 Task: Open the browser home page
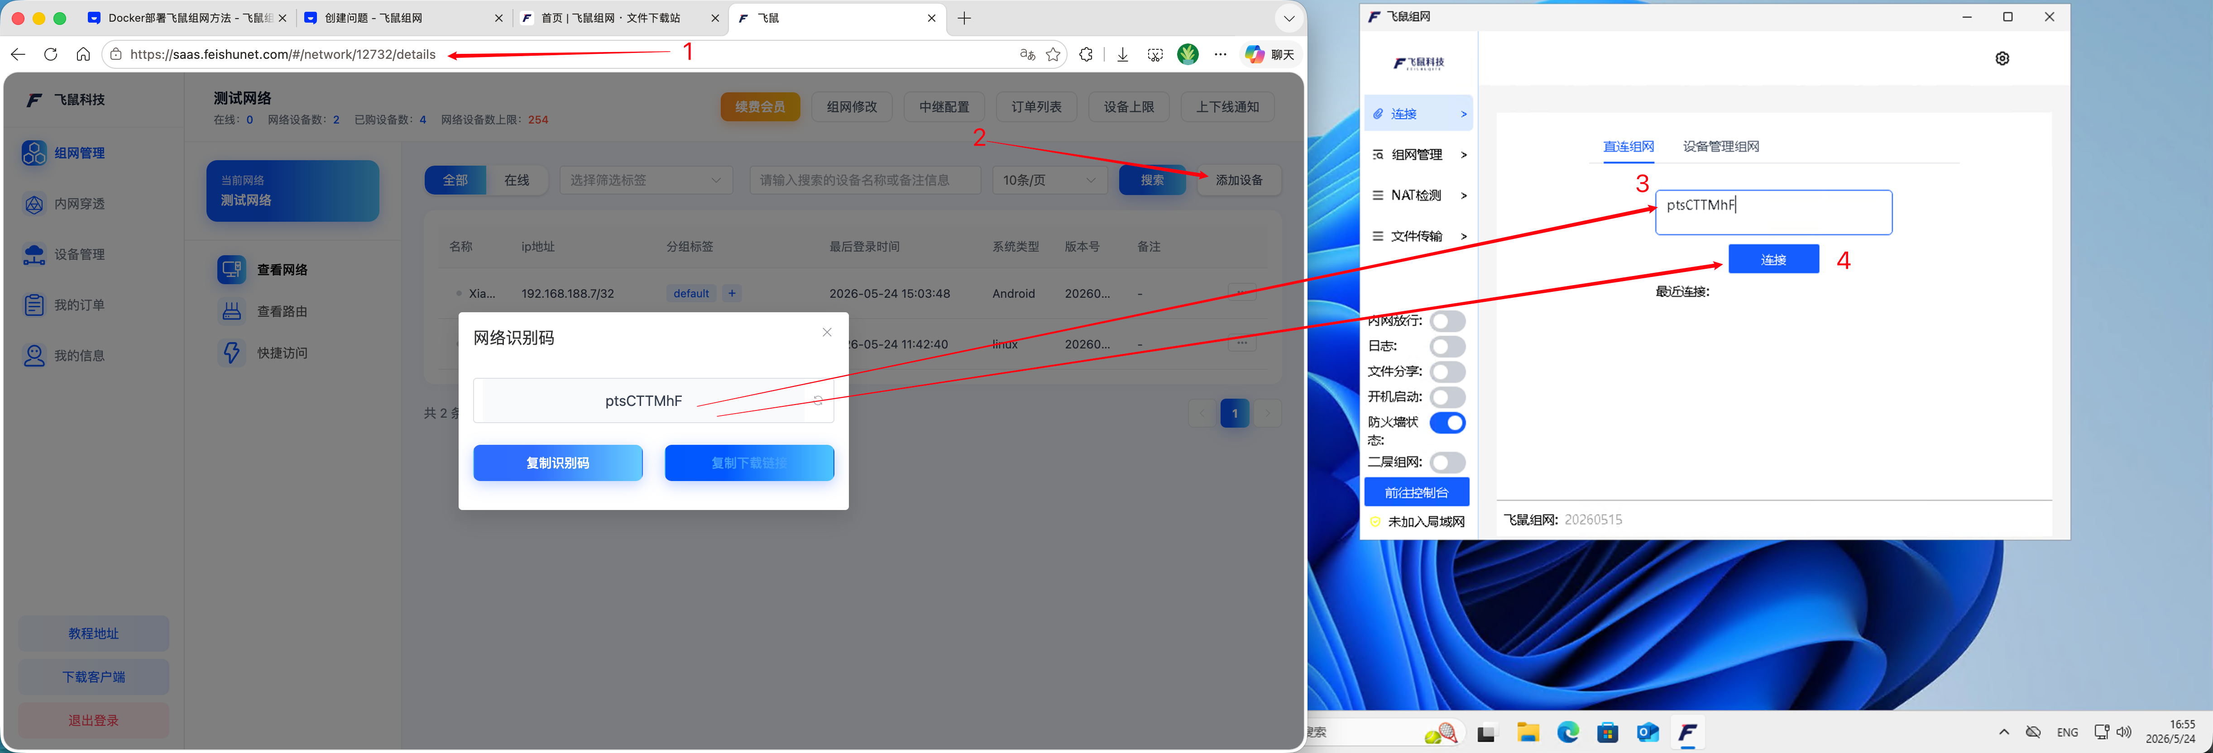(83, 54)
